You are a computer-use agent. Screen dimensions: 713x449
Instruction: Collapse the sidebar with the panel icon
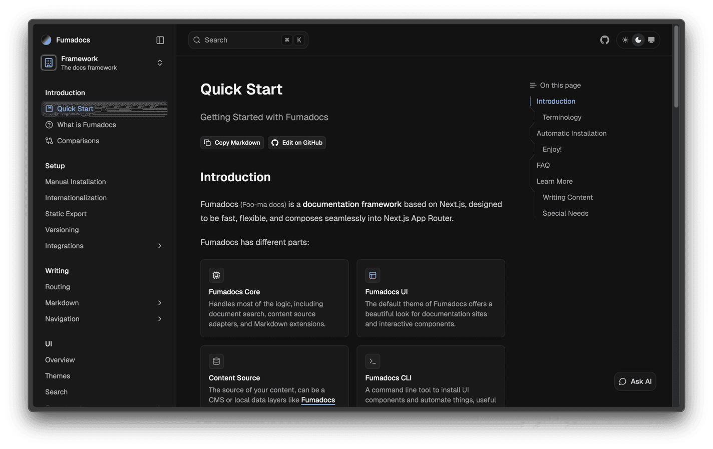160,40
